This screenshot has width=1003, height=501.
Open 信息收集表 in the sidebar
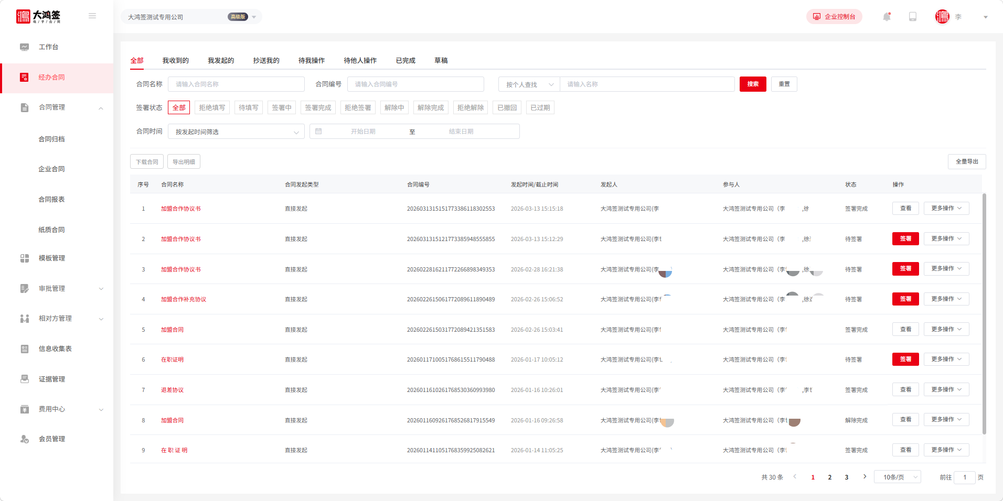(x=55, y=349)
